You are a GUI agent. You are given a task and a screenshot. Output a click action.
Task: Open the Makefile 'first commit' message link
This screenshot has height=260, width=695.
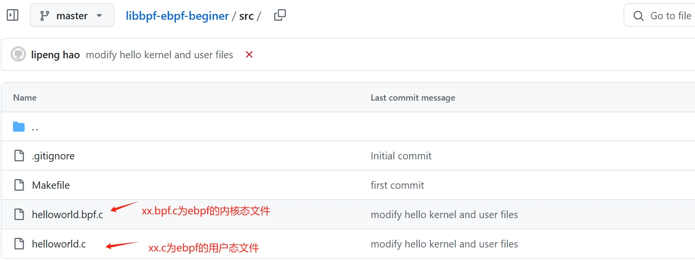coord(397,185)
